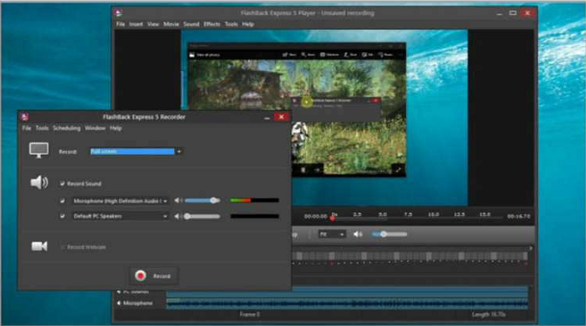Open the Recorder Scheduling menu
Screen dimensions: 586x326
tap(67, 128)
